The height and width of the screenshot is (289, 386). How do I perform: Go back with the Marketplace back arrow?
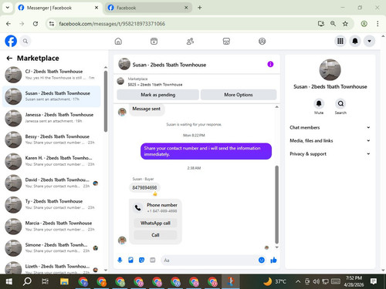tap(9, 59)
